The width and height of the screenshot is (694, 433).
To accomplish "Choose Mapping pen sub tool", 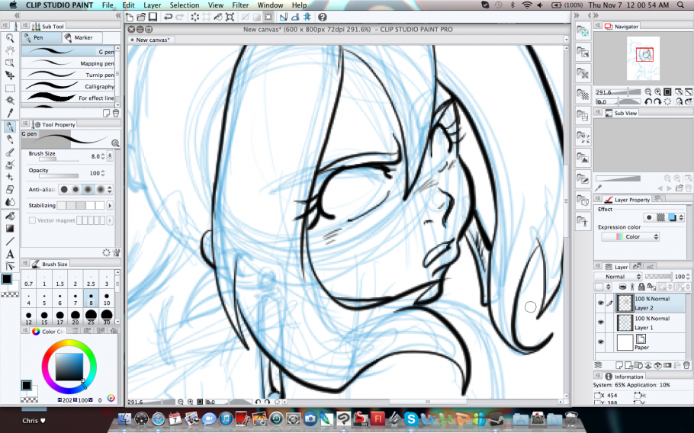I will [x=68, y=63].
